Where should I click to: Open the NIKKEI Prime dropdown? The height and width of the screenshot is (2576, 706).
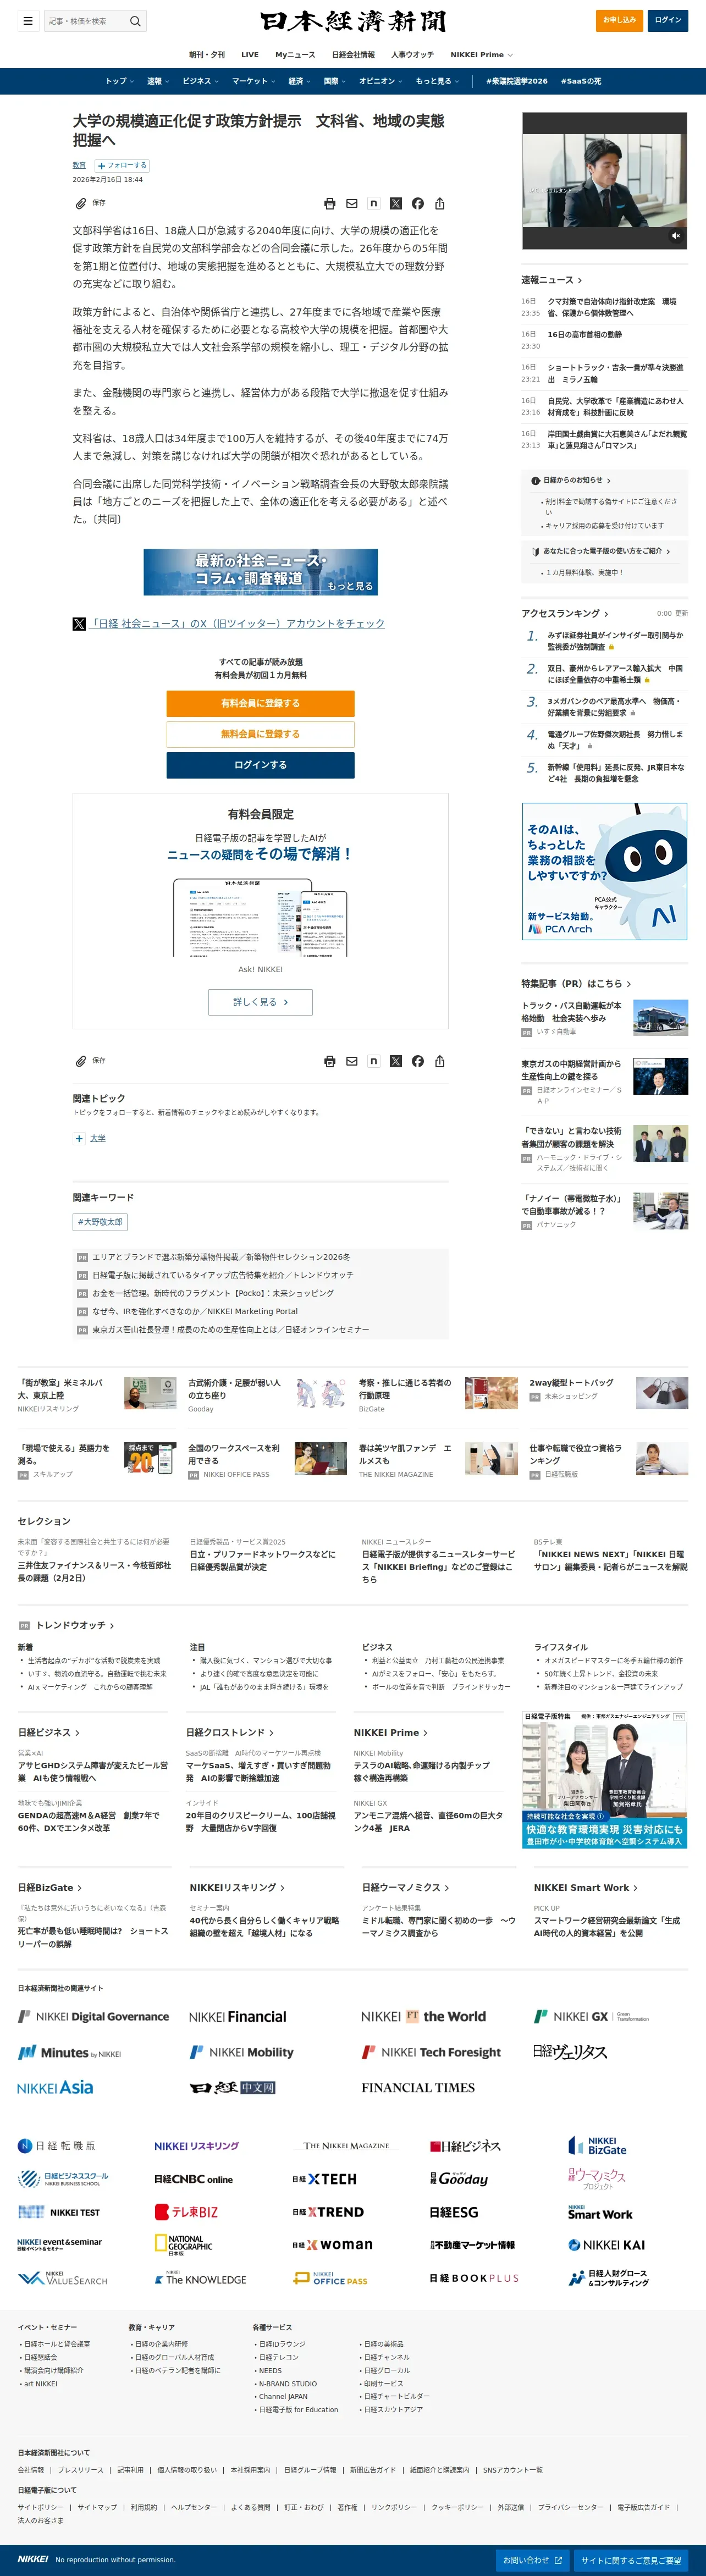click(481, 55)
